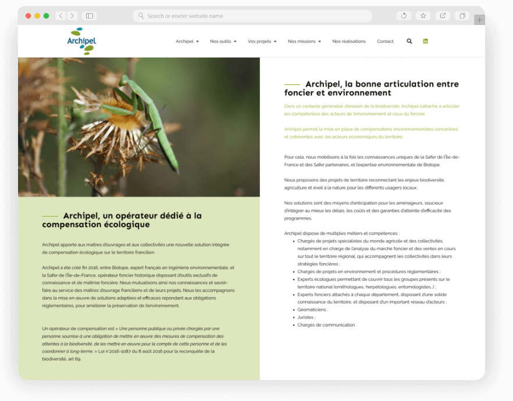Screen dimensions: 513x401
Task: Open site search with the magnifier icon
Action: [409, 41]
